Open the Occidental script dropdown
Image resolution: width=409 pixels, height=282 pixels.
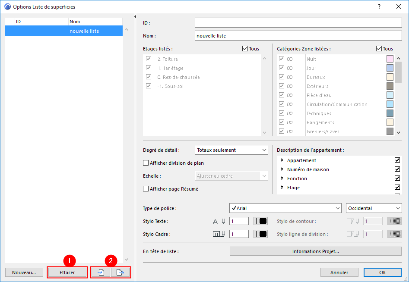374,208
